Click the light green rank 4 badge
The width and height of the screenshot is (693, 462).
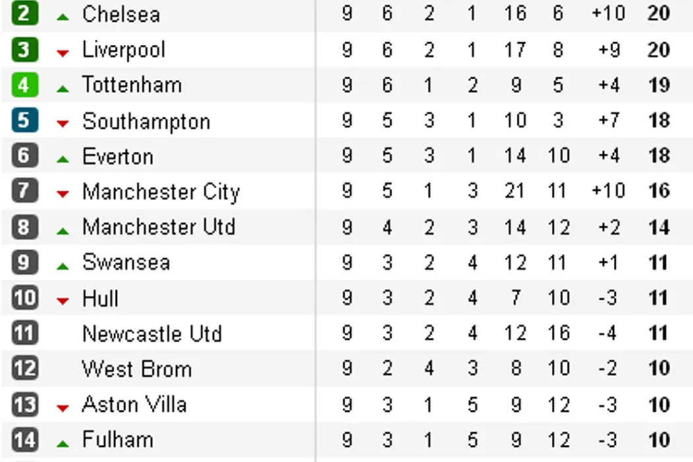click(x=24, y=85)
